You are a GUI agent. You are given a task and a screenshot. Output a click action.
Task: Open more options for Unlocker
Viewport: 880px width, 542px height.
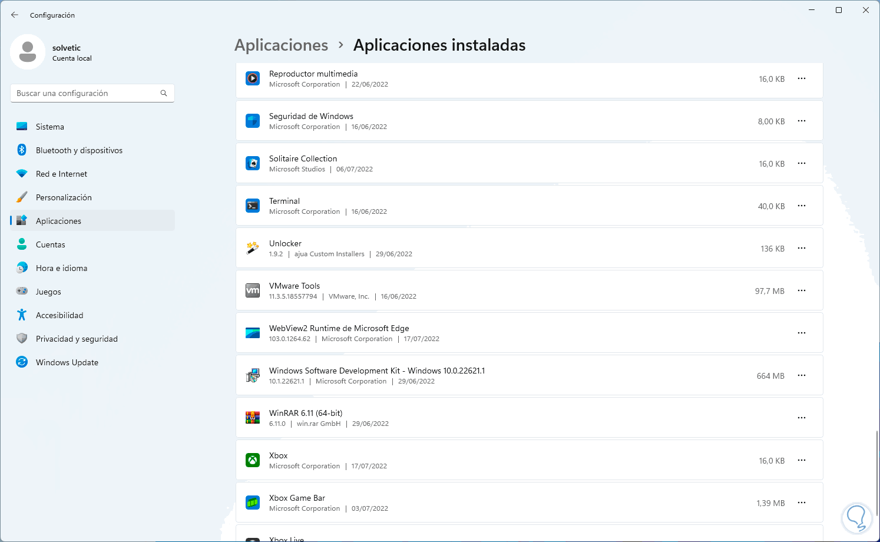[801, 248]
